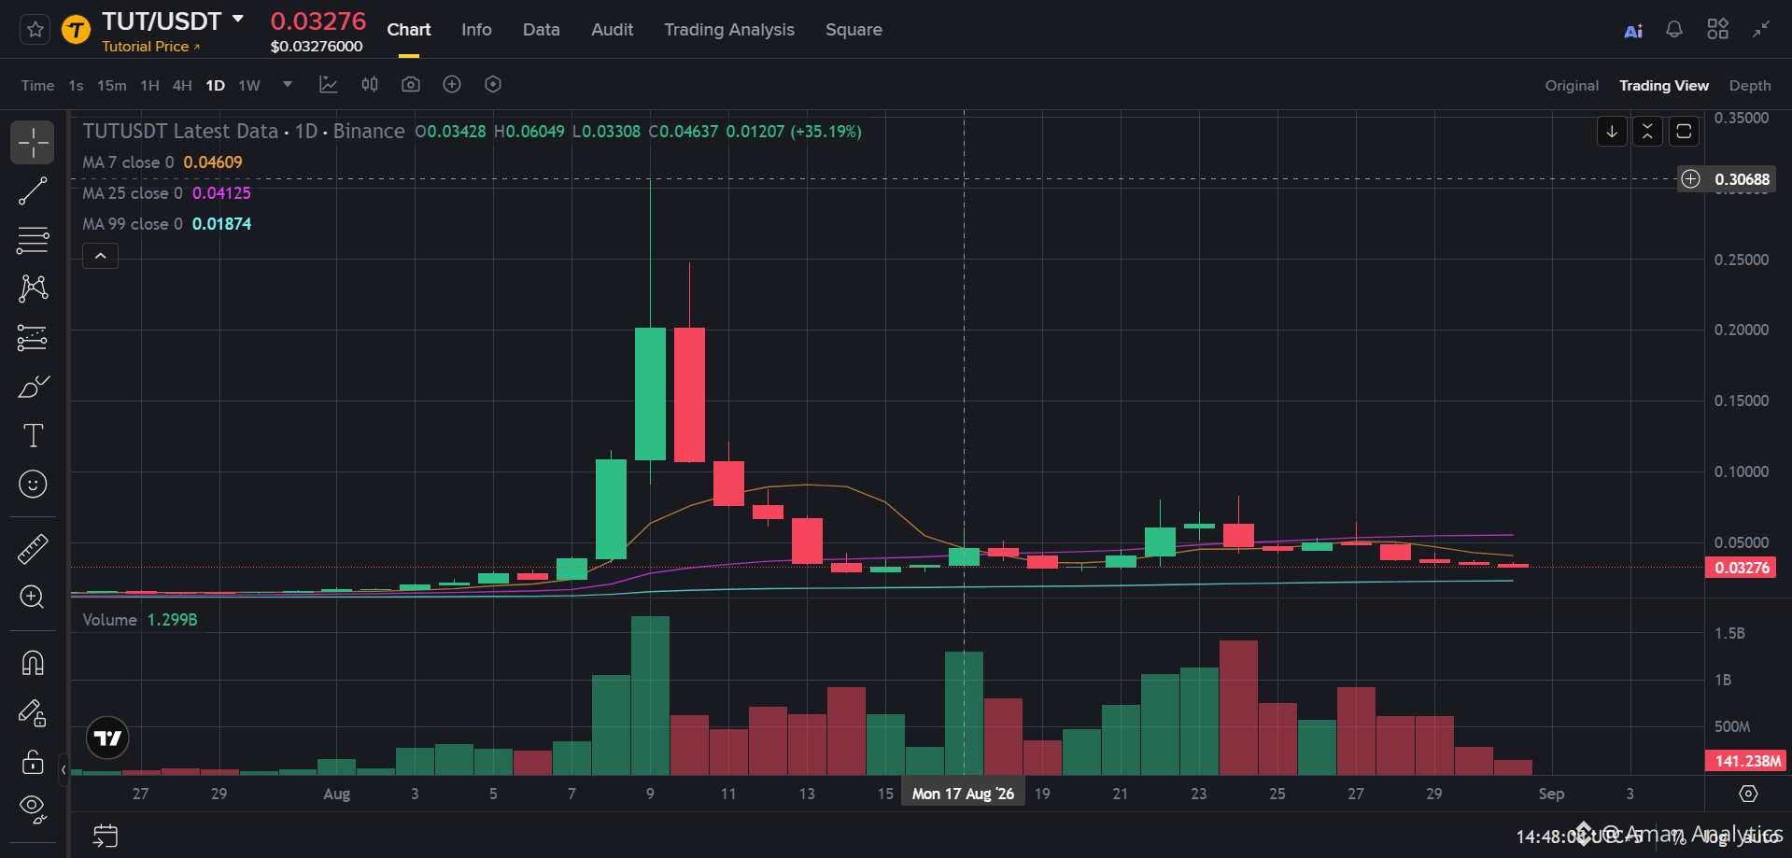
Task: Switch to the Info tab
Action: (x=476, y=30)
